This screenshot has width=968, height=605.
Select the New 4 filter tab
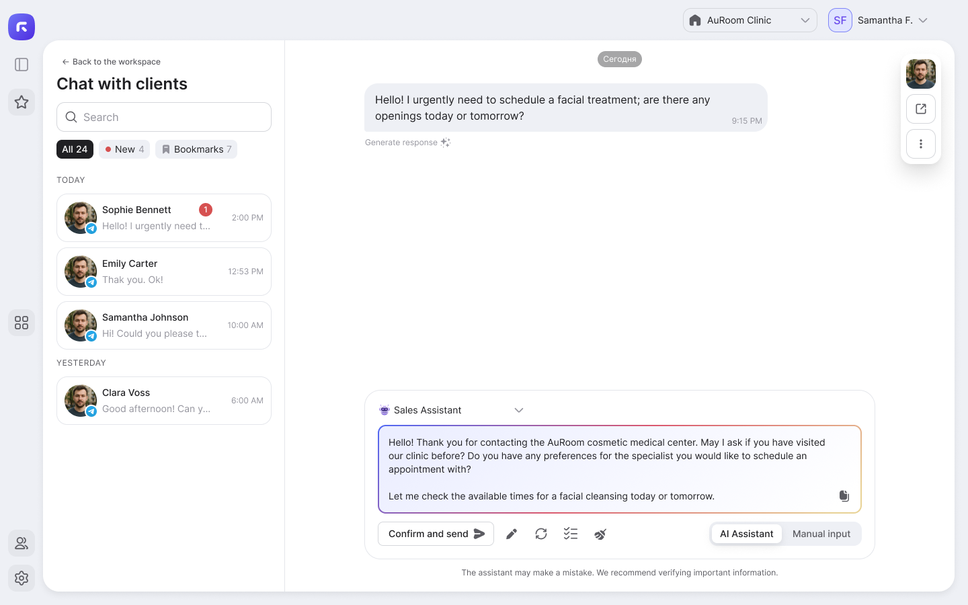pyautogui.click(x=124, y=149)
